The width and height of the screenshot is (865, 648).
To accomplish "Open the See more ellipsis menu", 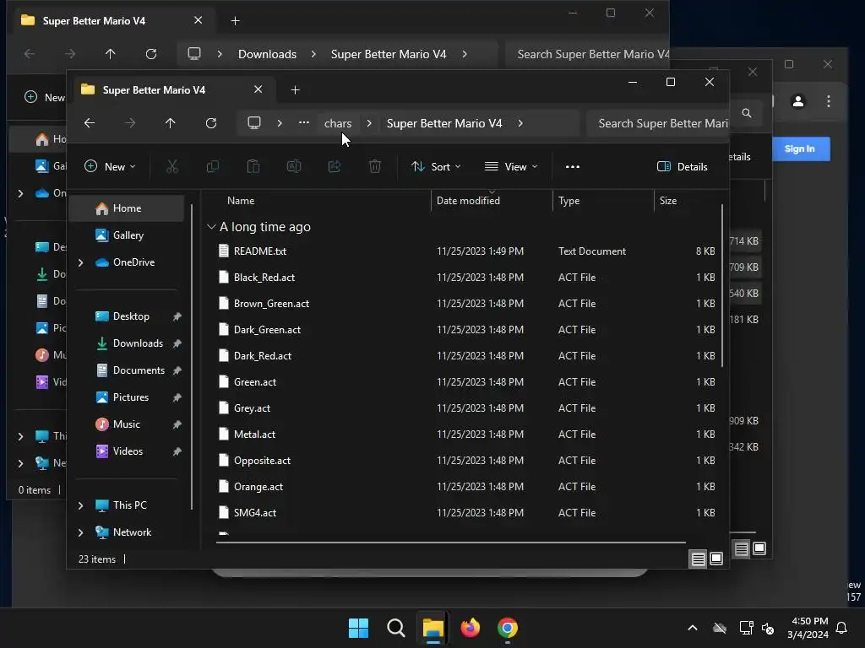I will (573, 166).
